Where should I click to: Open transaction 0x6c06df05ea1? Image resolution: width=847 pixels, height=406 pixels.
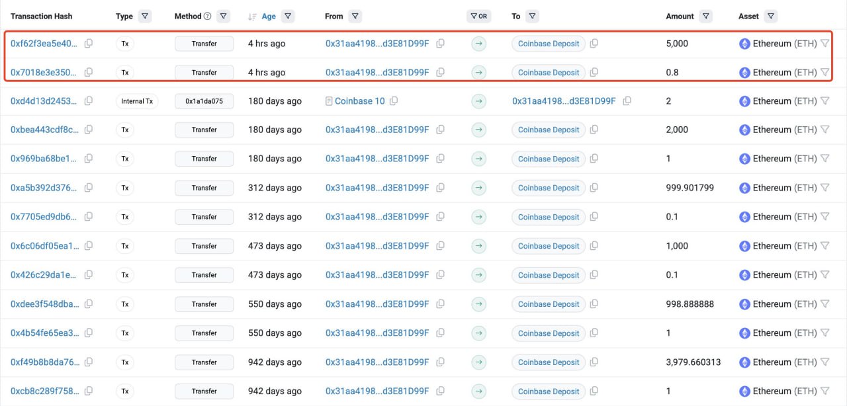(x=44, y=246)
